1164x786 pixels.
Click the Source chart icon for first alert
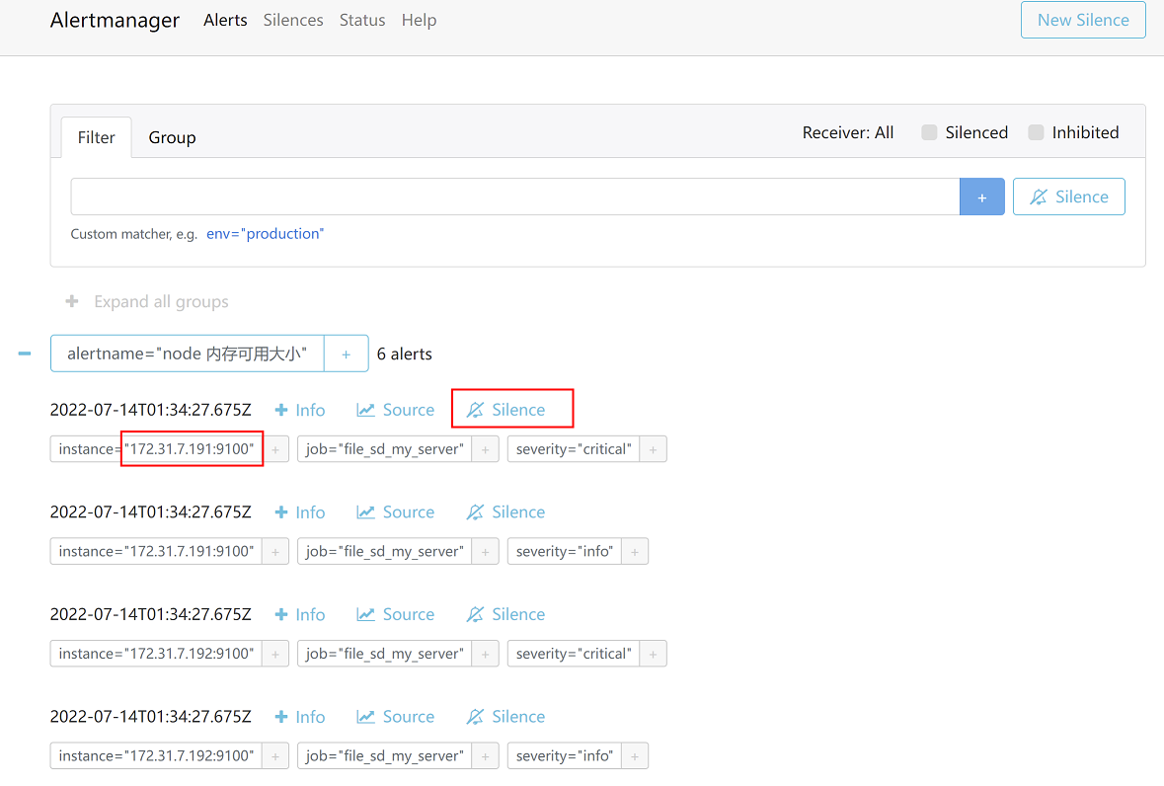pos(366,410)
